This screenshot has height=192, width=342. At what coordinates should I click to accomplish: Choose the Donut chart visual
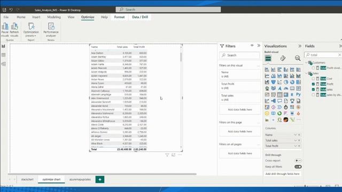292,82
